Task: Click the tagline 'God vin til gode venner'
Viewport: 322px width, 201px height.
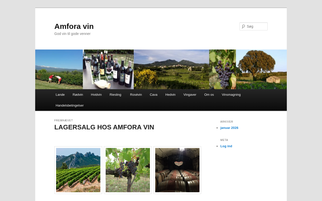Action: tap(72, 34)
